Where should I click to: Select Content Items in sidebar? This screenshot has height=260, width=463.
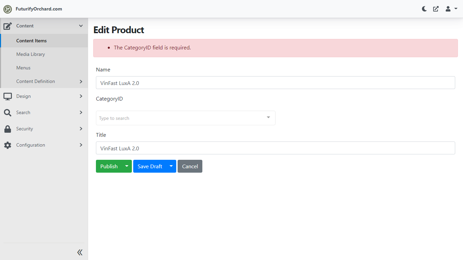tap(44, 41)
